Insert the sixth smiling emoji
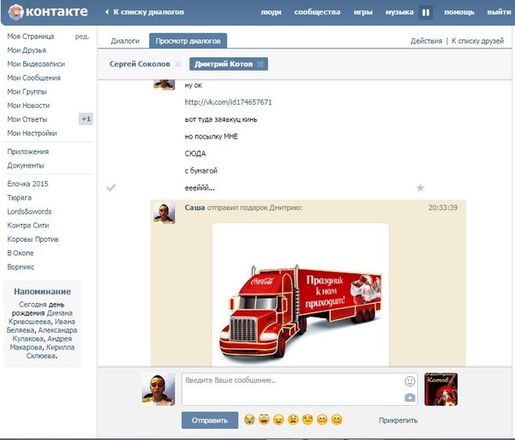515x440 pixels. pyautogui.click(x=322, y=420)
